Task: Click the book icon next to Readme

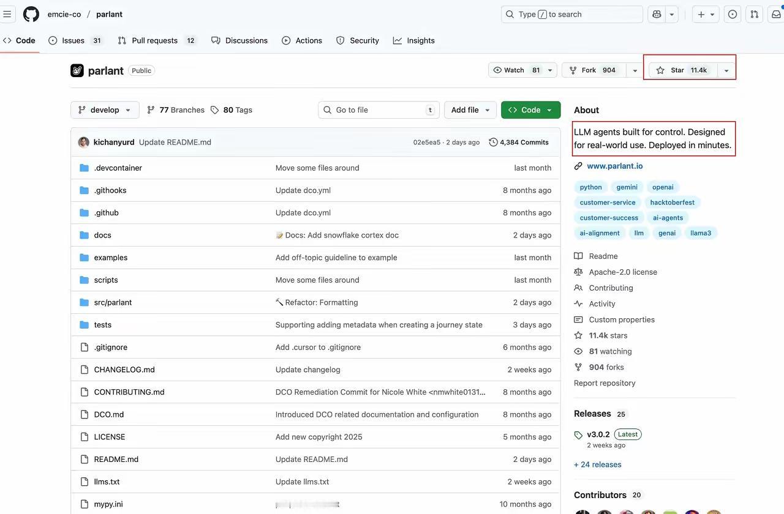Action: click(x=578, y=256)
